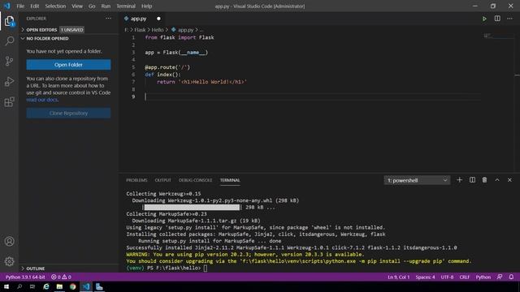Image resolution: width=520 pixels, height=292 pixels.
Task: Open the View menu
Action: tap(77, 6)
